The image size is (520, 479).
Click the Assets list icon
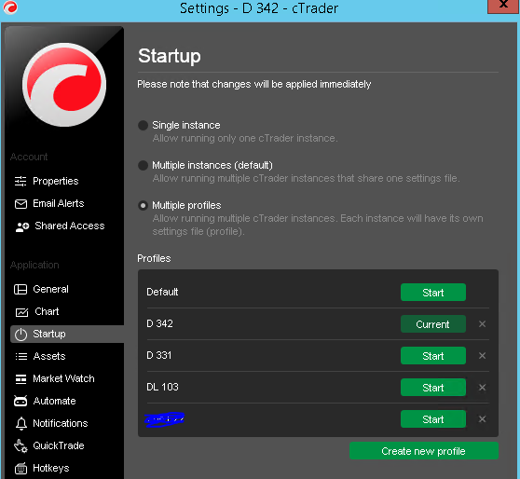click(x=21, y=357)
